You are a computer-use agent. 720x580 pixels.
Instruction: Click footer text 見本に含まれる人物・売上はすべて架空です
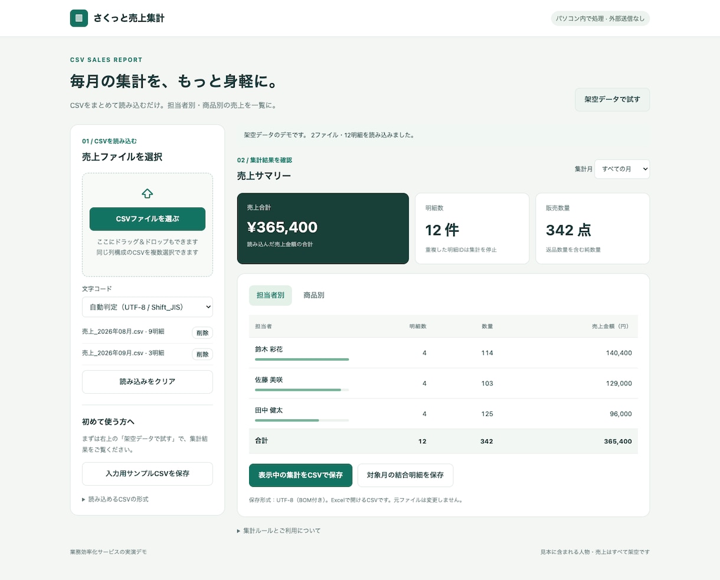pyautogui.click(x=595, y=552)
